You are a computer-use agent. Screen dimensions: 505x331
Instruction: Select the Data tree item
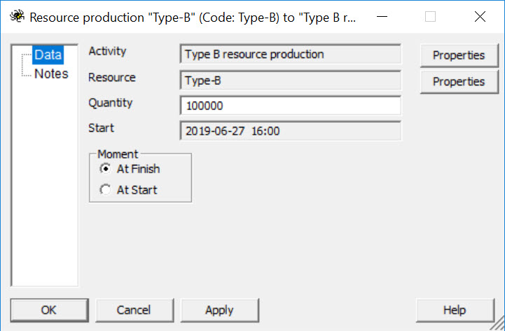point(48,55)
